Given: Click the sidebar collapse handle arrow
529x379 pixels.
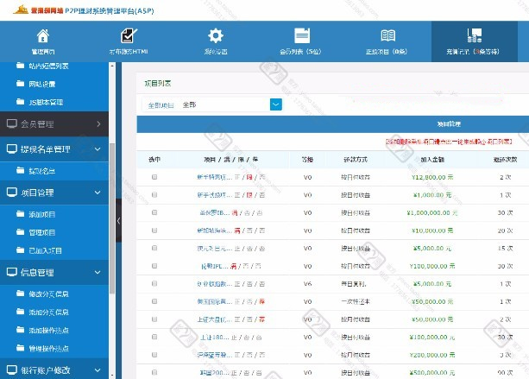Looking at the screenshot, I should coord(117,221).
